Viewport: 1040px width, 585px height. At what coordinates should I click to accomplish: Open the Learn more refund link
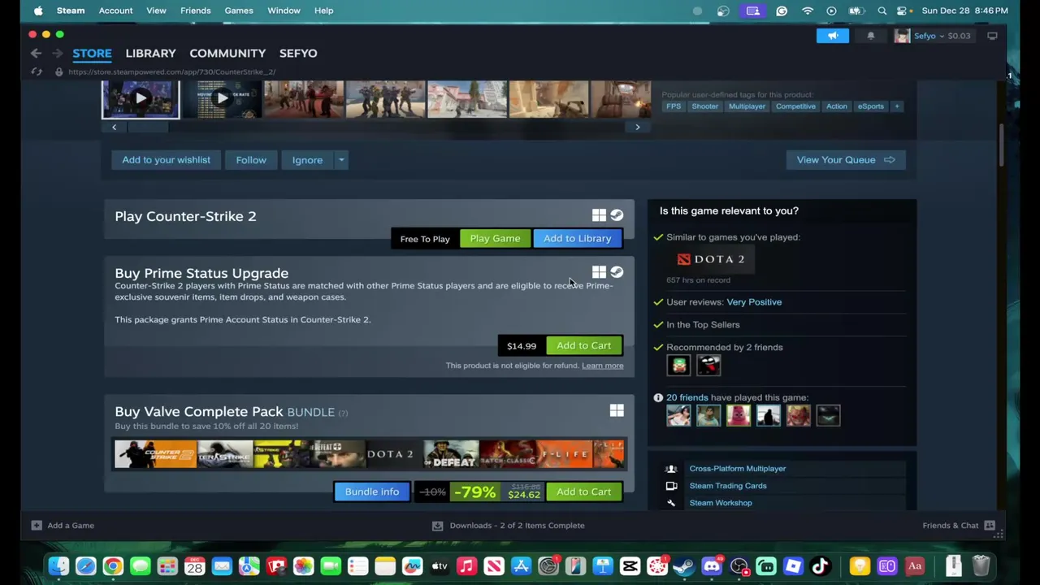603,366
